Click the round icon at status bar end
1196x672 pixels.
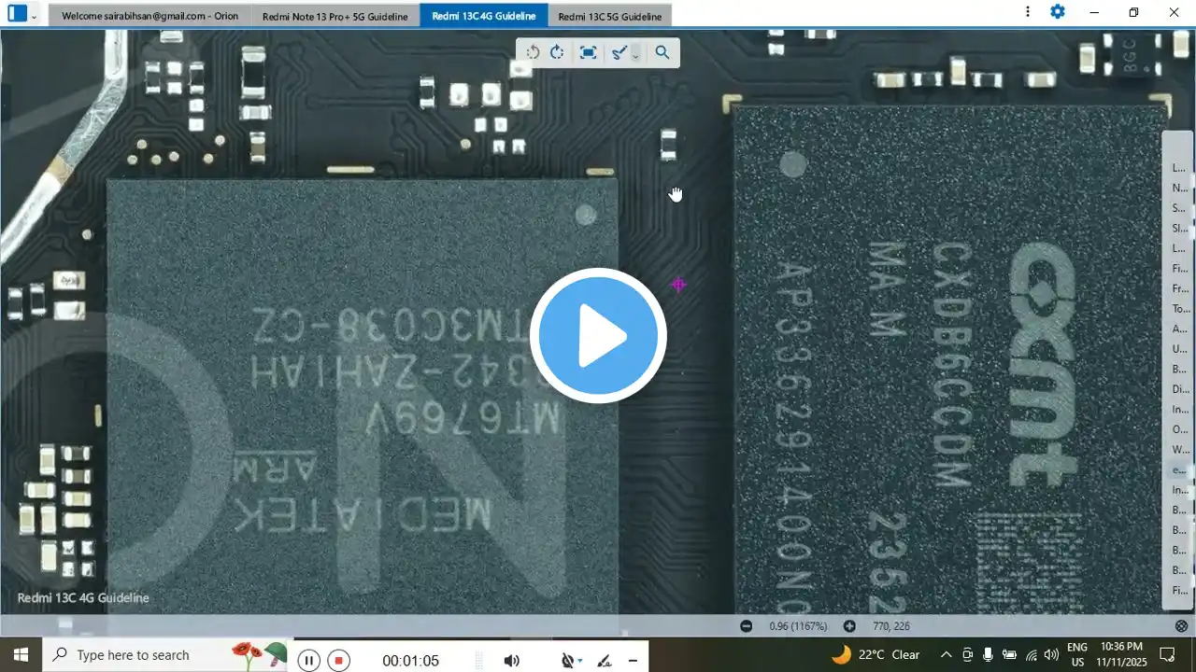click(x=1181, y=626)
